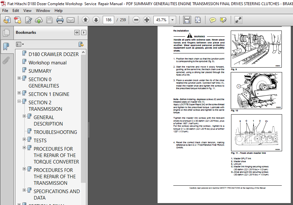
Task: Click the Fig. 10 sprocket illustration
Action: (256, 90)
